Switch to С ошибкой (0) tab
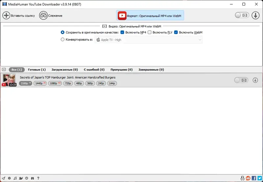The height and width of the screenshot is (182, 263). (94, 70)
